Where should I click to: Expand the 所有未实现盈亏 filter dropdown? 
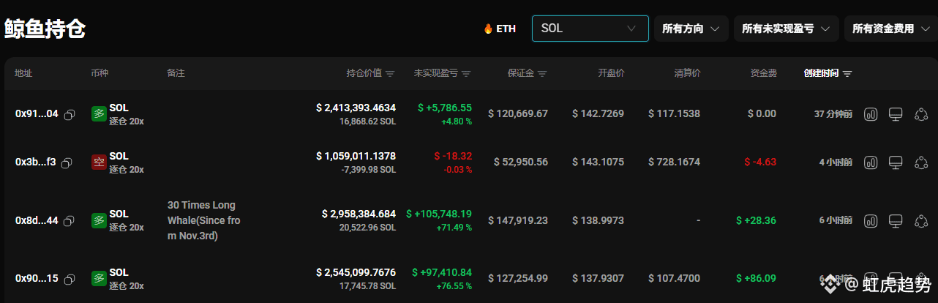click(786, 29)
